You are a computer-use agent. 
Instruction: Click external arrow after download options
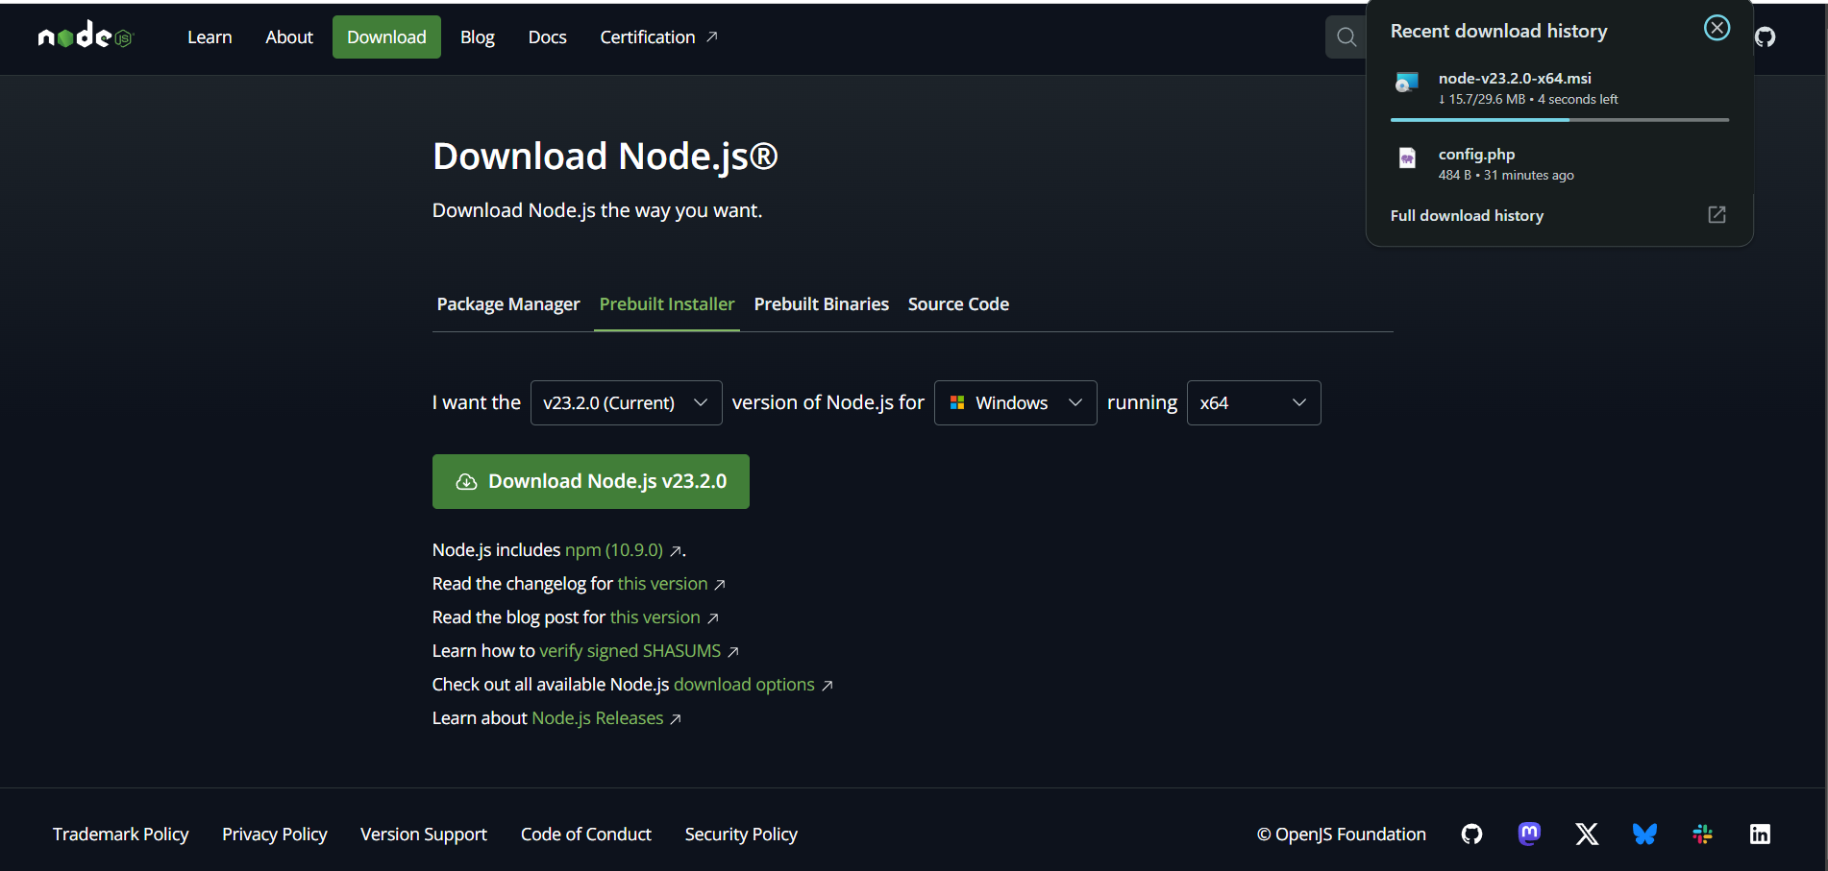pos(828,686)
